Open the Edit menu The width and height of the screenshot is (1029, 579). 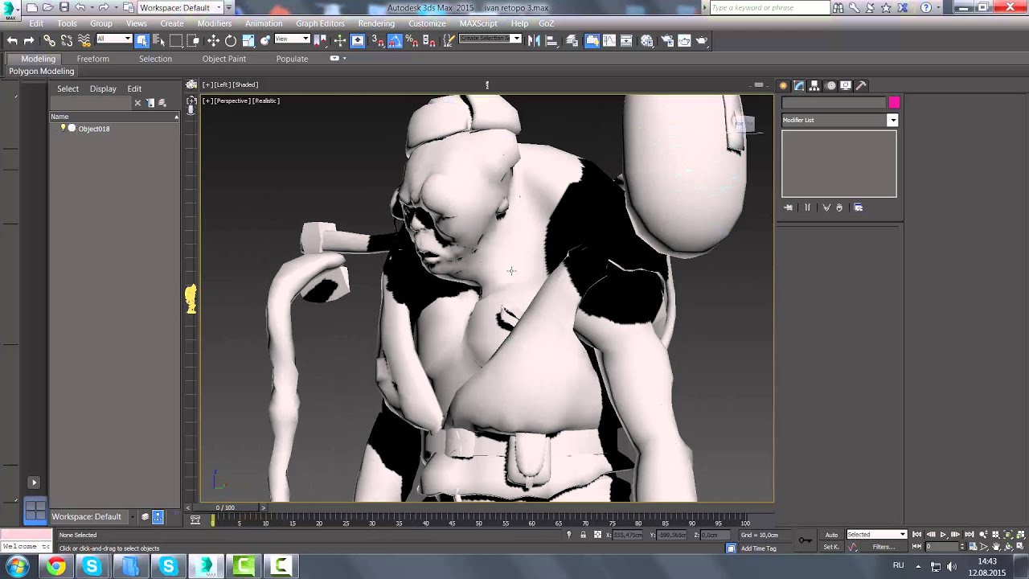point(36,23)
